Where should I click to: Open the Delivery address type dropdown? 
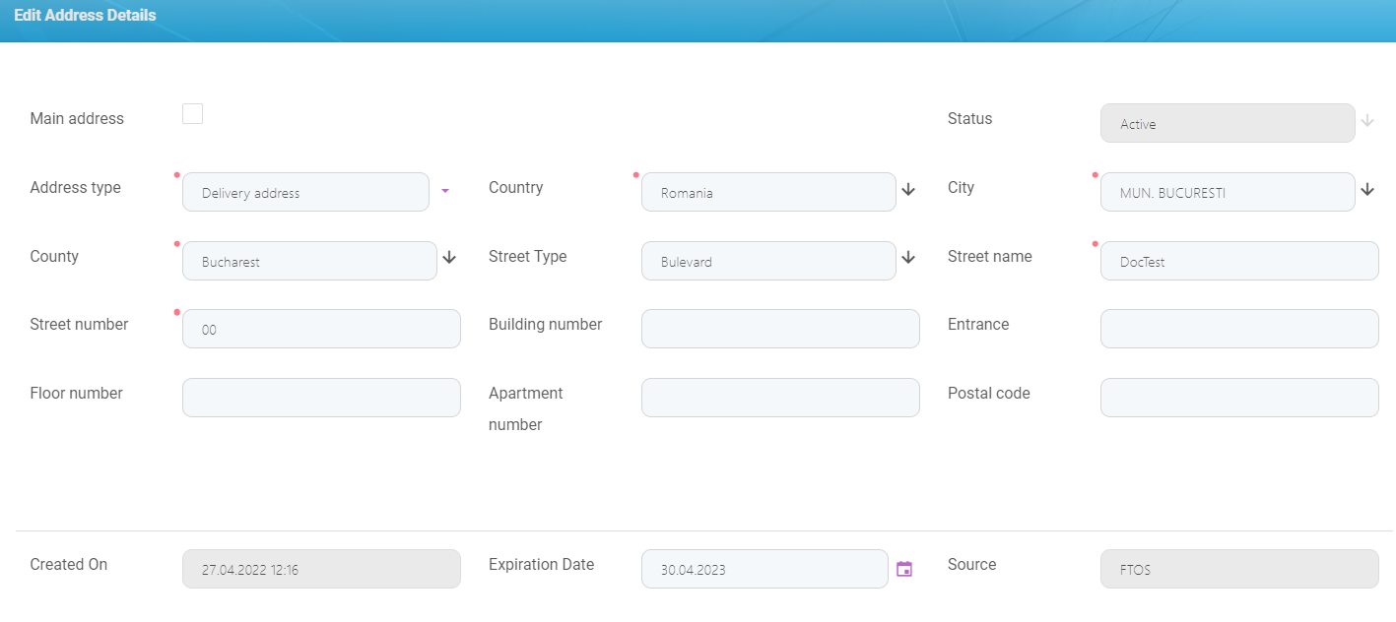[305, 193]
